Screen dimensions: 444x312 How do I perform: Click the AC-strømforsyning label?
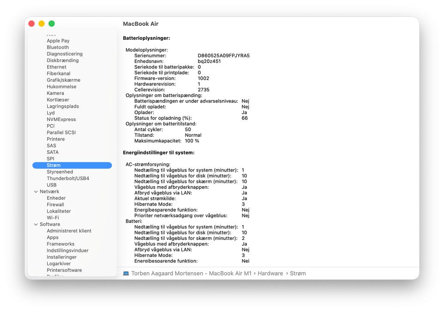148,165
